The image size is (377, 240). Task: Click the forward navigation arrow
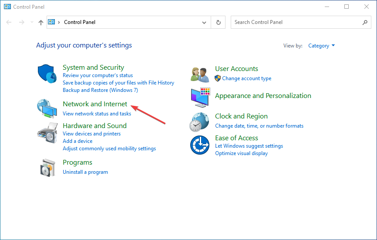[22, 22]
